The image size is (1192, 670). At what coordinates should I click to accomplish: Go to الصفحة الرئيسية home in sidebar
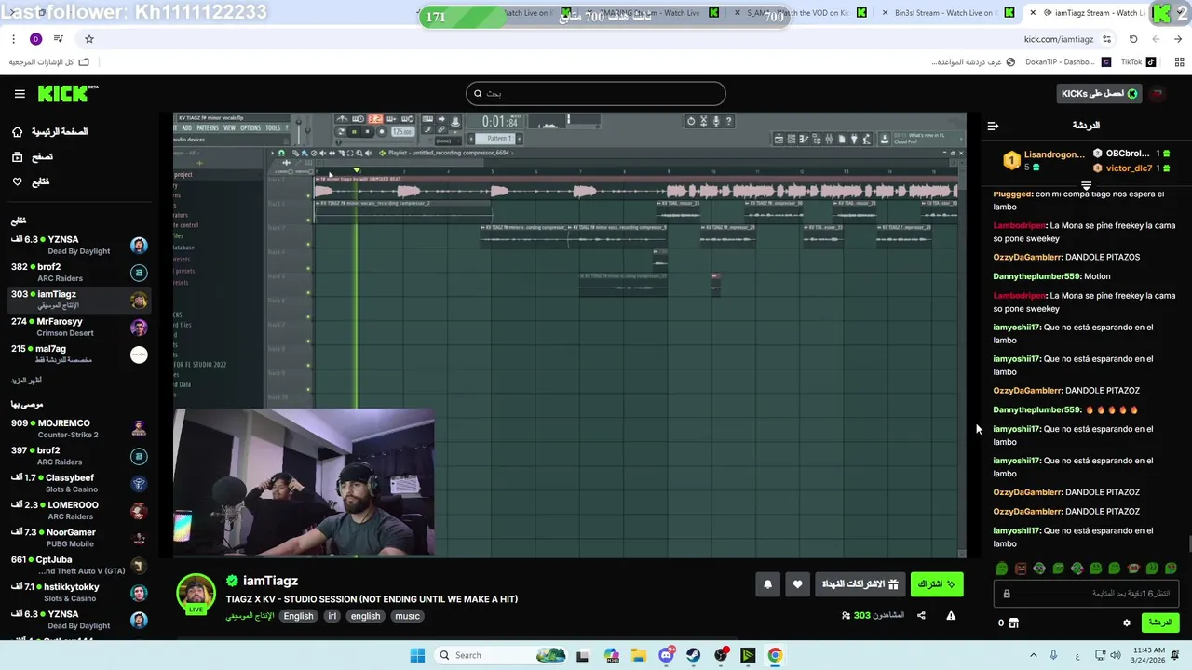pos(50,132)
